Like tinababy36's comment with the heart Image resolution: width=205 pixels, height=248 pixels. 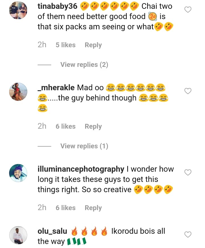click(188, 10)
